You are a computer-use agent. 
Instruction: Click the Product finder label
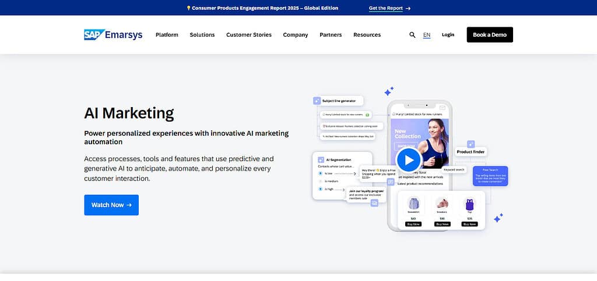470,152
